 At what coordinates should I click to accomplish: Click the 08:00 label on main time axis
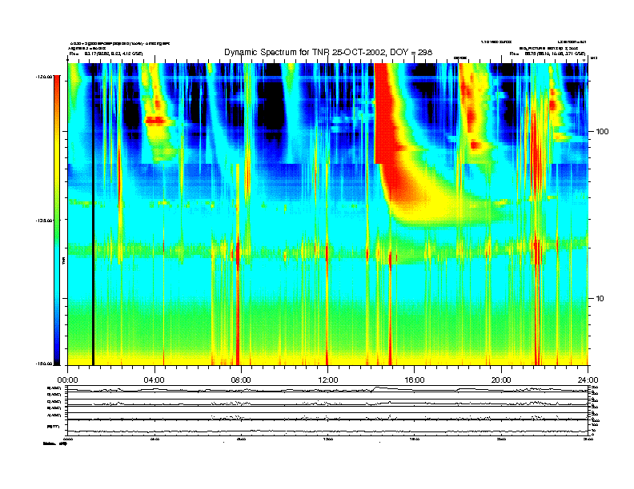click(x=241, y=380)
